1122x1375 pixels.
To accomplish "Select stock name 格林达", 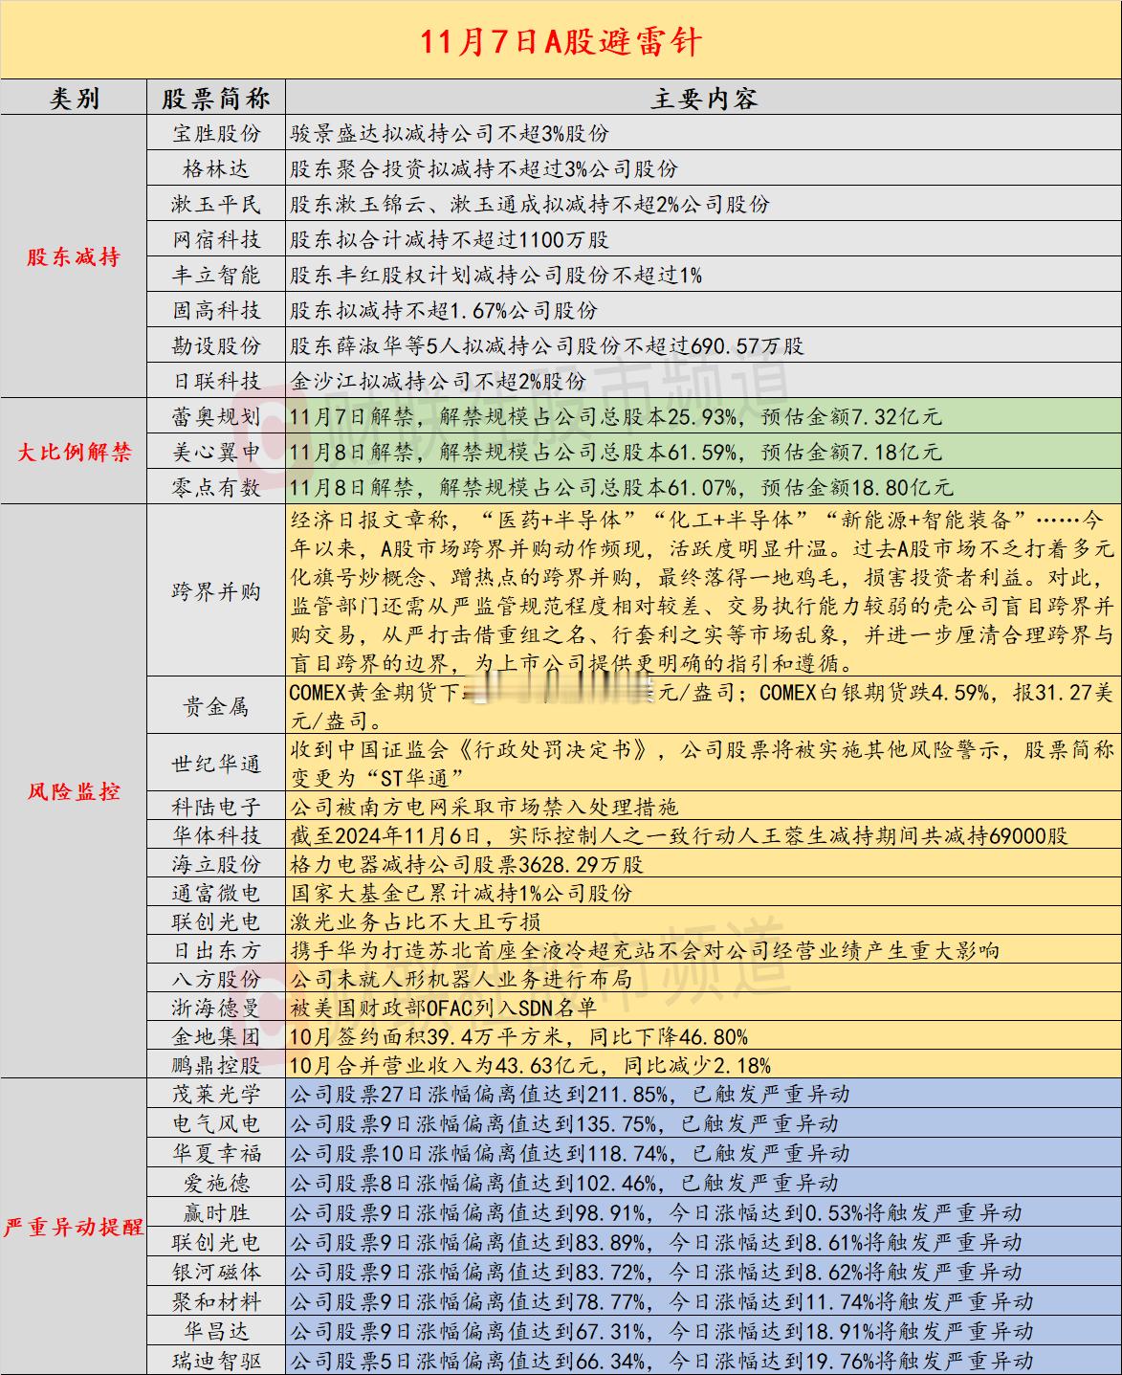I will pos(216,168).
